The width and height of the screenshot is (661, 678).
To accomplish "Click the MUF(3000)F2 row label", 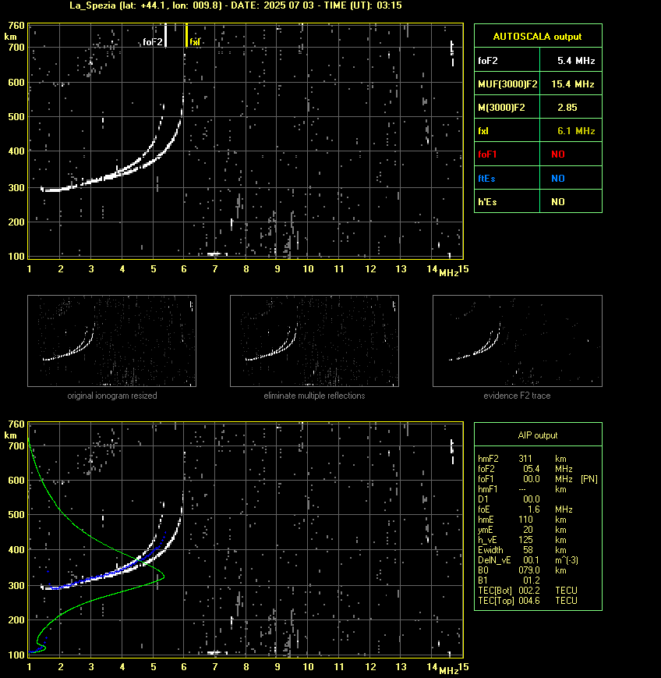I will click(507, 84).
